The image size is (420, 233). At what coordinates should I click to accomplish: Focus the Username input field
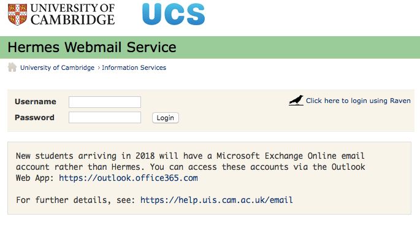[105, 102]
